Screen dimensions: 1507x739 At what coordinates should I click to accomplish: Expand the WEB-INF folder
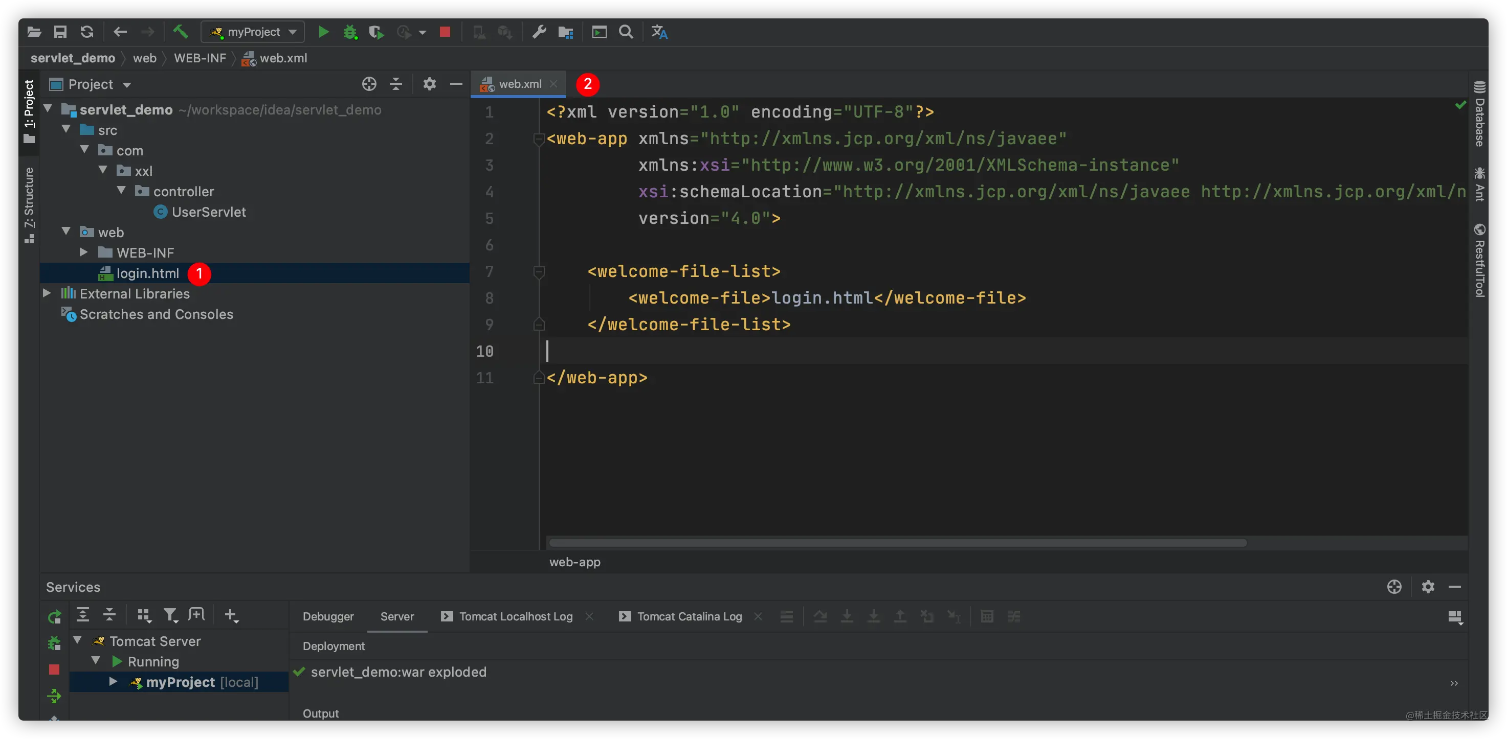tap(84, 252)
